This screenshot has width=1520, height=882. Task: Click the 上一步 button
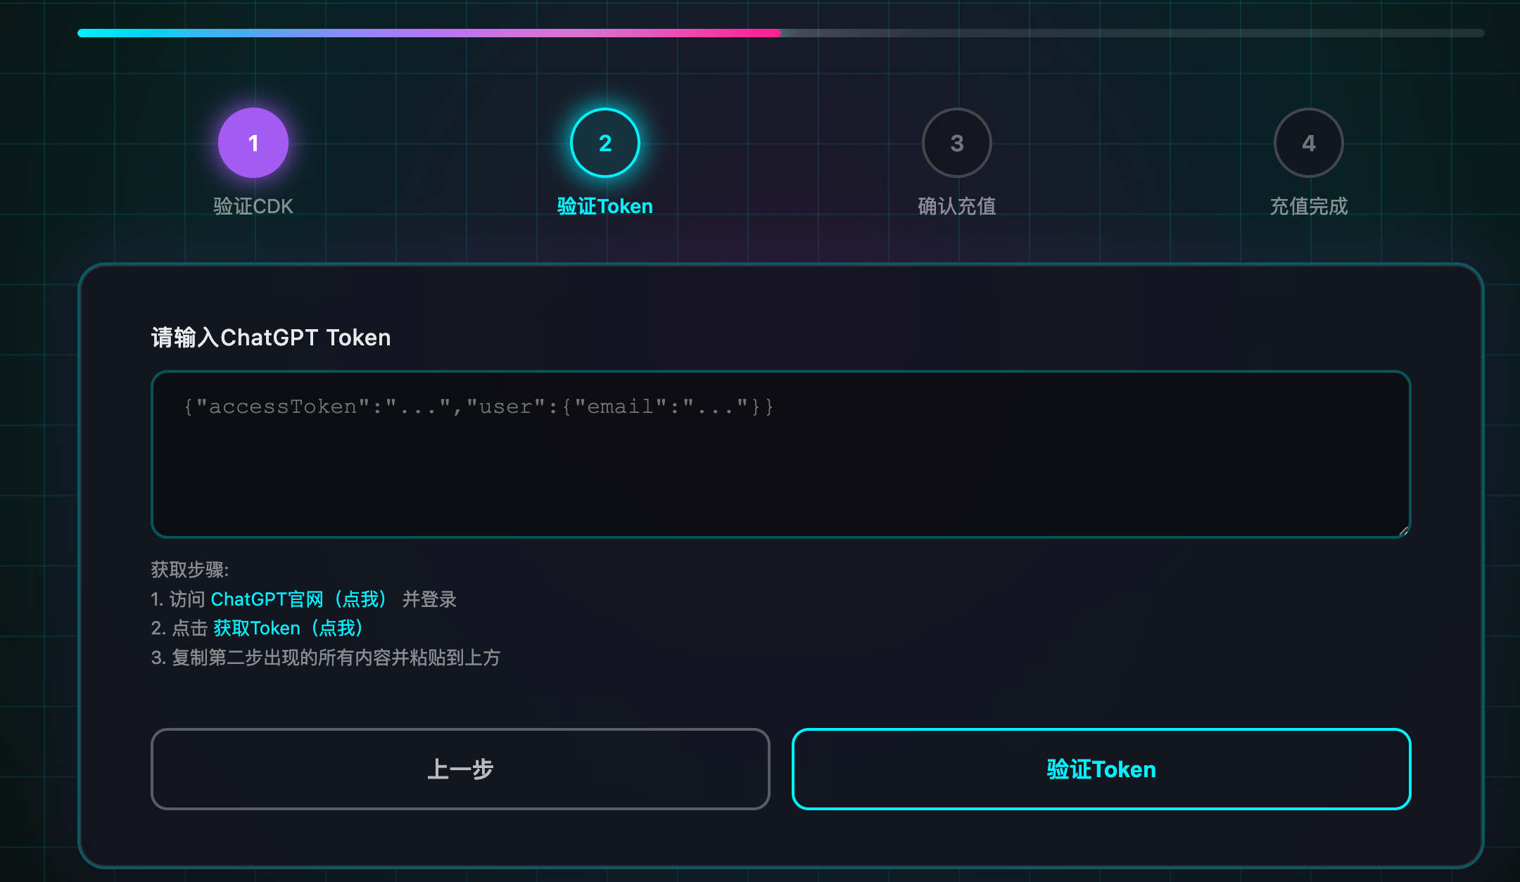click(x=461, y=769)
